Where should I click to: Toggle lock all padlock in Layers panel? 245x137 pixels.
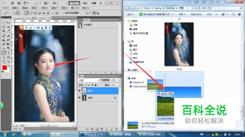click(95, 85)
